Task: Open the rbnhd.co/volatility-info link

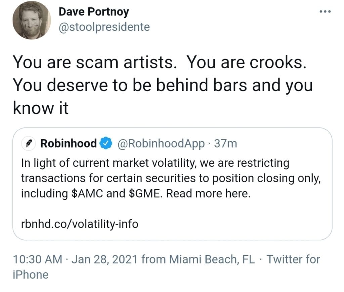Action: pyautogui.click(x=80, y=224)
